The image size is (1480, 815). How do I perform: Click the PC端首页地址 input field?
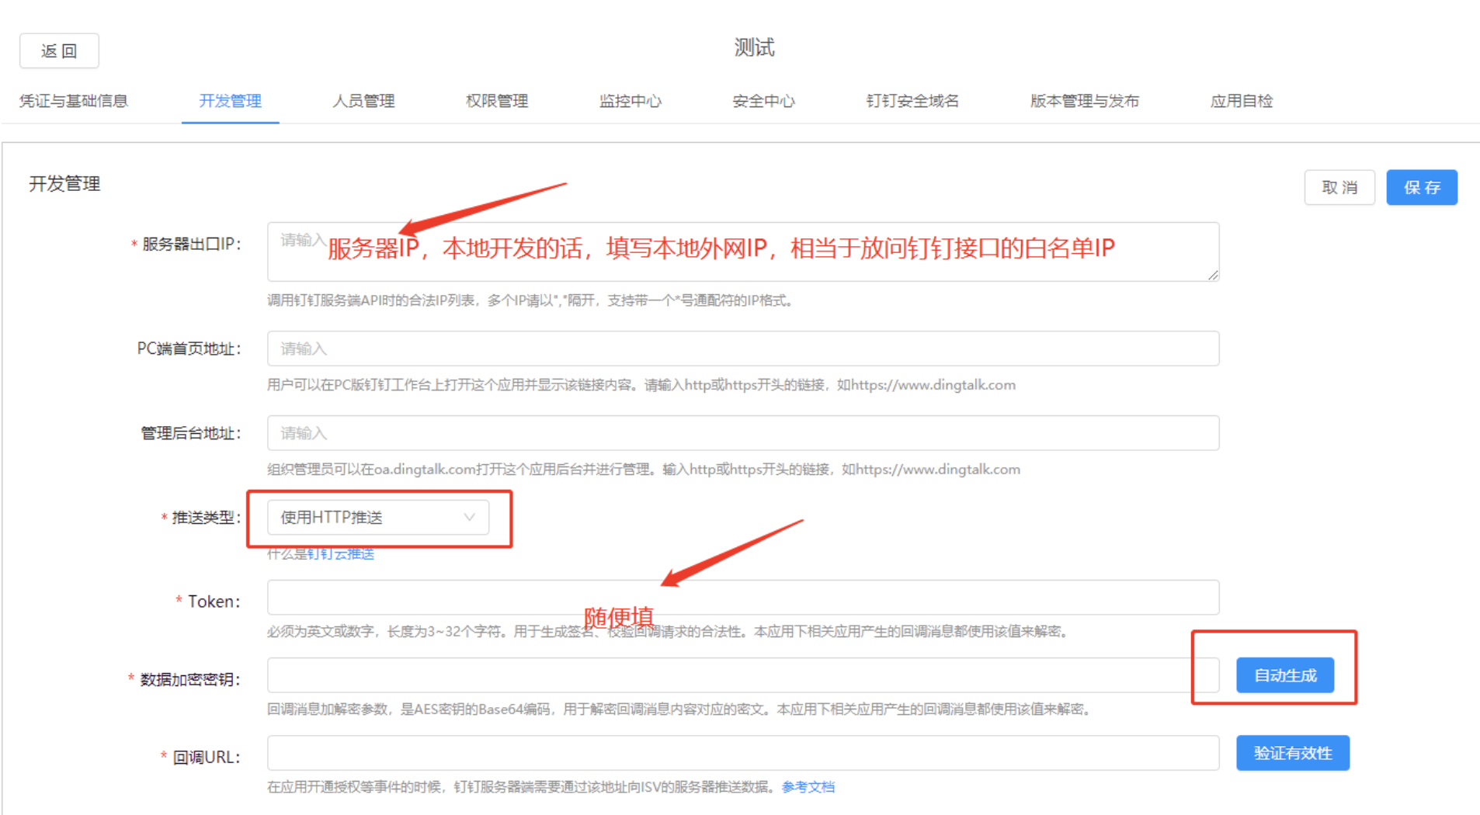[743, 349]
